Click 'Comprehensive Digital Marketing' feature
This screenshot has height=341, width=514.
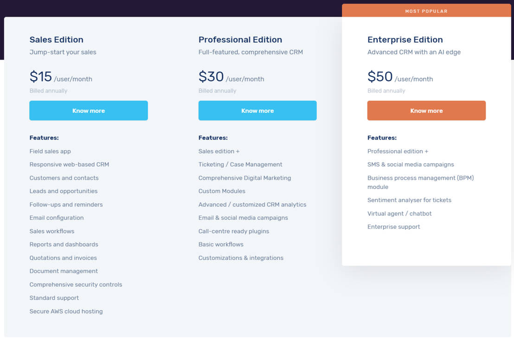point(244,178)
